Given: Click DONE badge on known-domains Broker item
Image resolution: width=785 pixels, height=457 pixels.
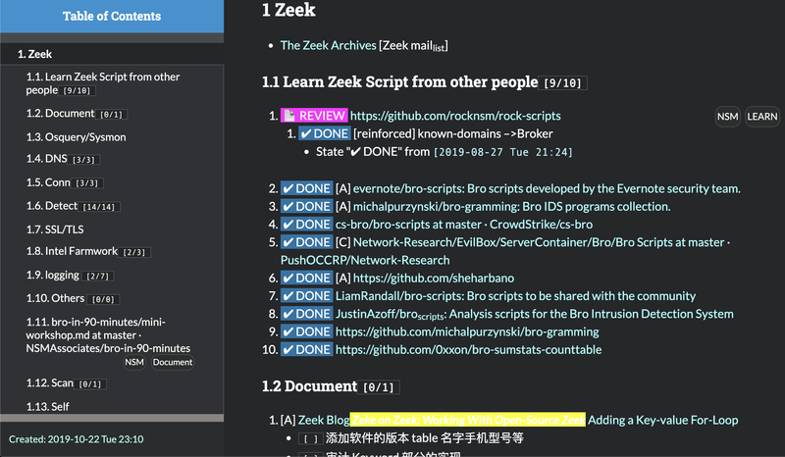Looking at the screenshot, I should pyautogui.click(x=325, y=133).
